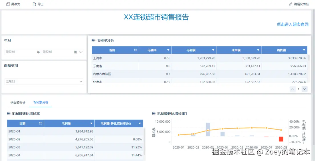
Task: Click the flag icon beside 毛利额环比增长率1 chart title
Action: tap(154, 114)
